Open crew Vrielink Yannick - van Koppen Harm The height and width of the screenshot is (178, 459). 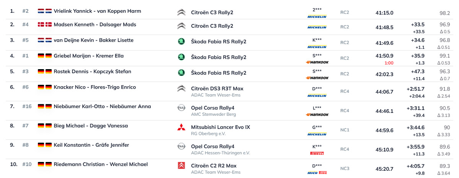[97, 11]
